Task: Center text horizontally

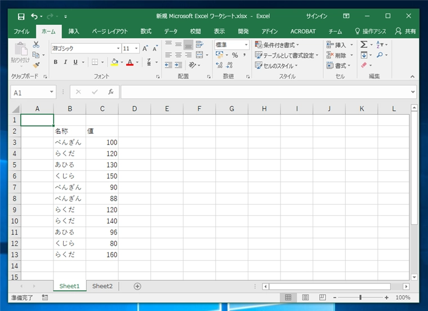Action: tap(179, 55)
